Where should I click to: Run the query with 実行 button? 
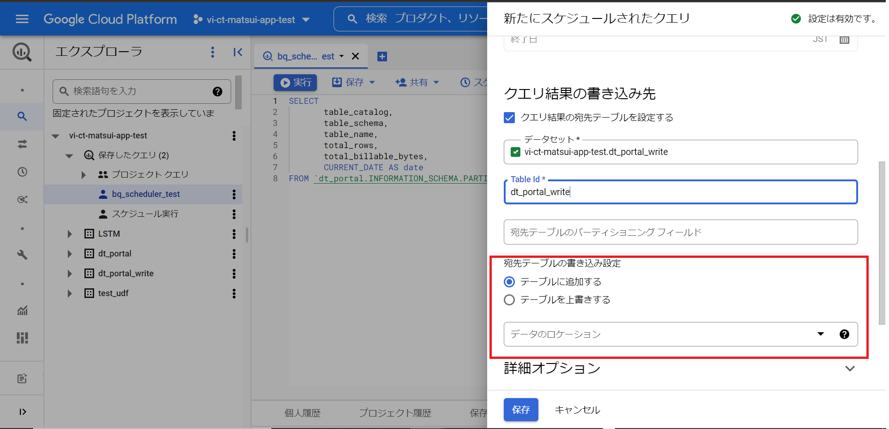[x=295, y=83]
